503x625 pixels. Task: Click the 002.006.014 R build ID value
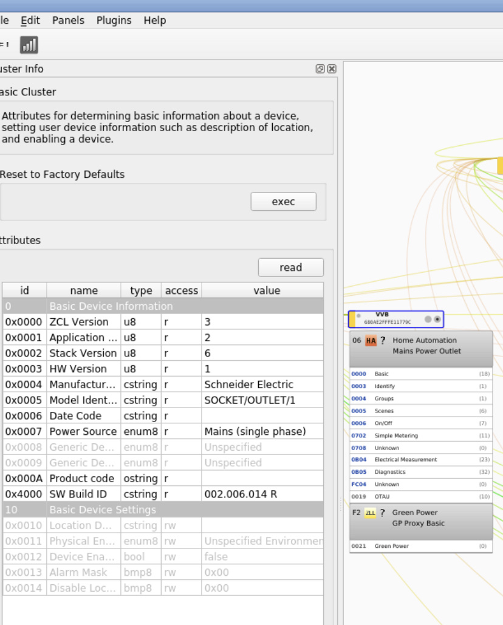click(241, 494)
